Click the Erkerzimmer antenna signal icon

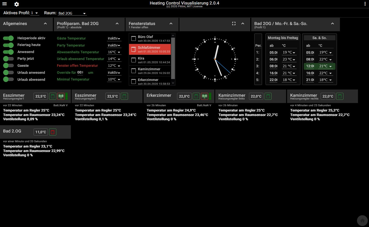tap(204, 96)
